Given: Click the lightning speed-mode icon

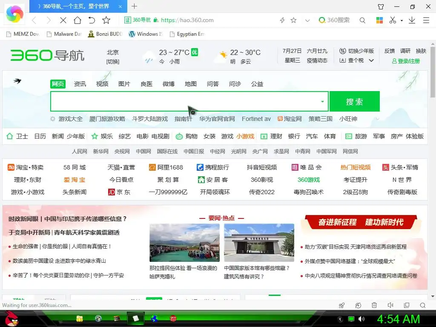Looking at the screenshot, I should [282, 20].
